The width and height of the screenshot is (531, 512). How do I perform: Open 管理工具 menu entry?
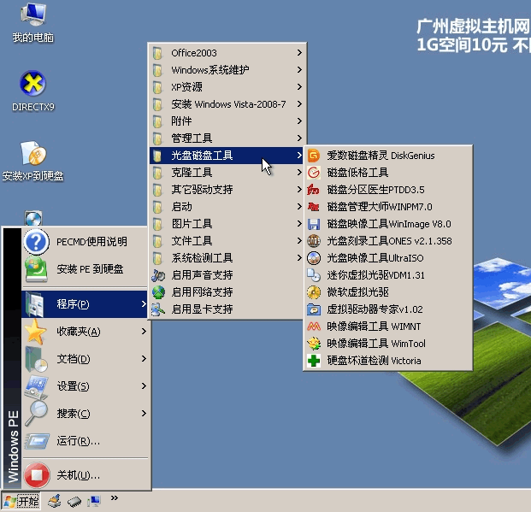pyautogui.click(x=227, y=138)
